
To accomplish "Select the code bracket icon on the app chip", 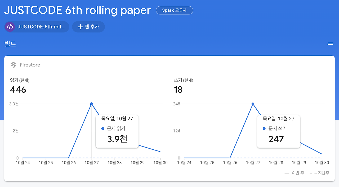I will tap(10, 27).
